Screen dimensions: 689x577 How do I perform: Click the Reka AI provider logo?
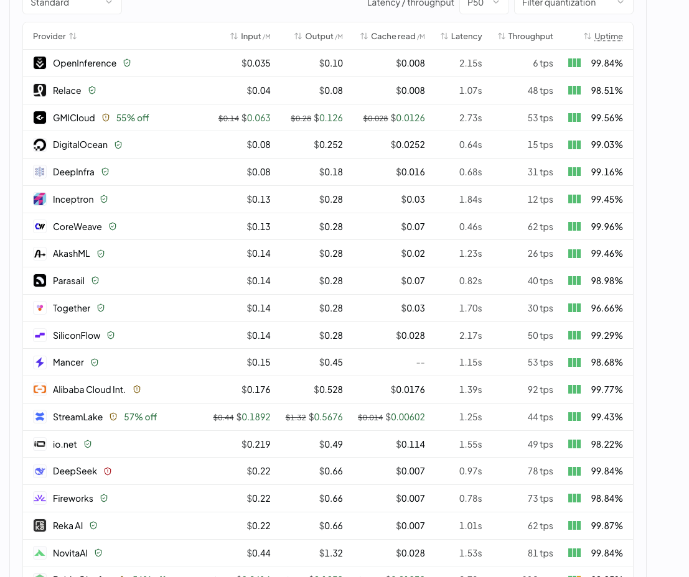click(40, 526)
